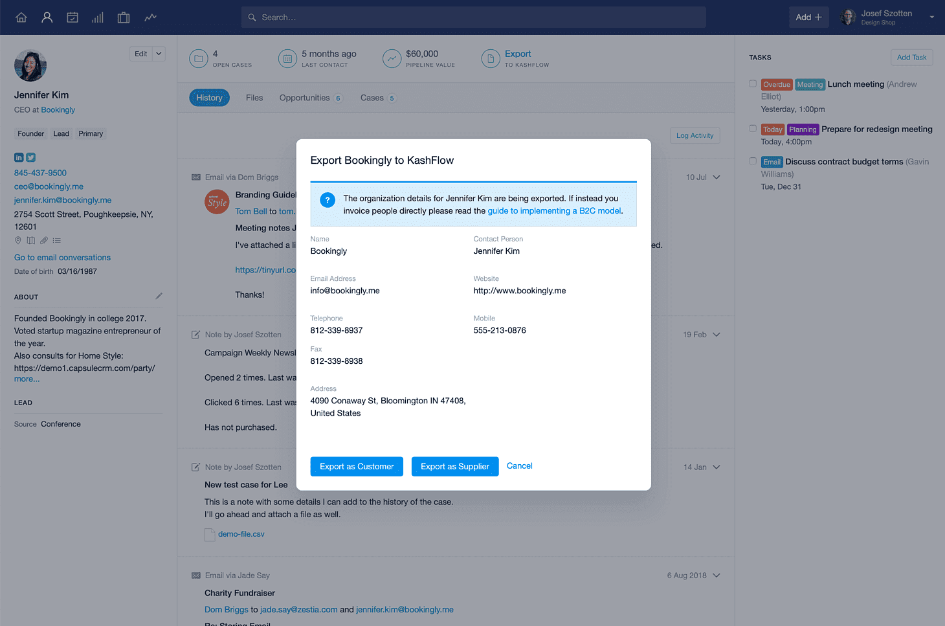
Task: Click the Log Activity button
Action: tap(695, 136)
